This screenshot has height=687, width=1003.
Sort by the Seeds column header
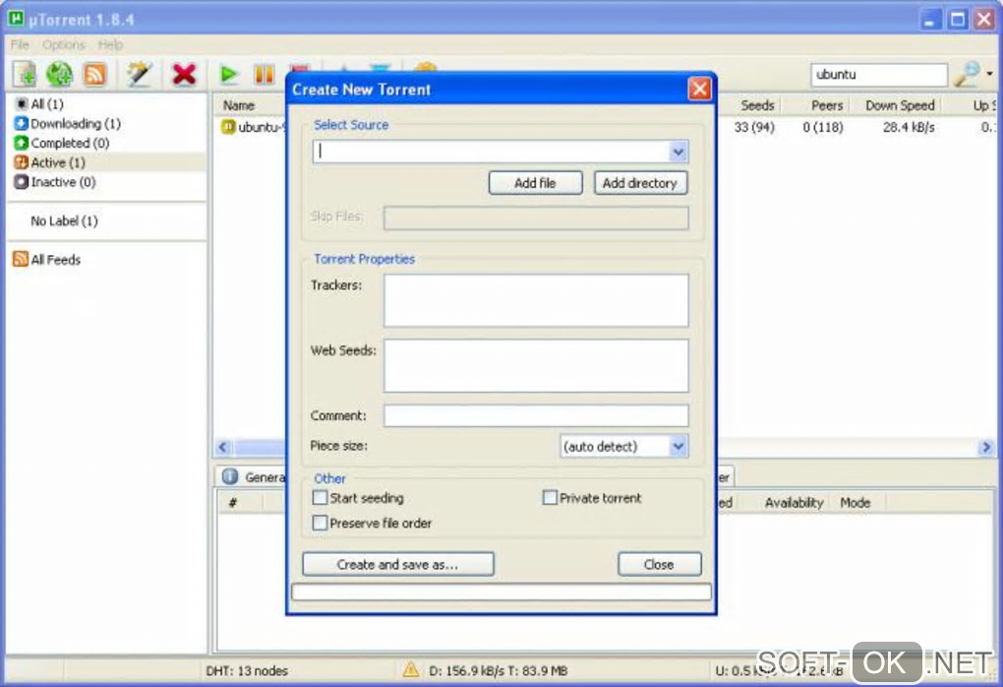pyautogui.click(x=757, y=105)
